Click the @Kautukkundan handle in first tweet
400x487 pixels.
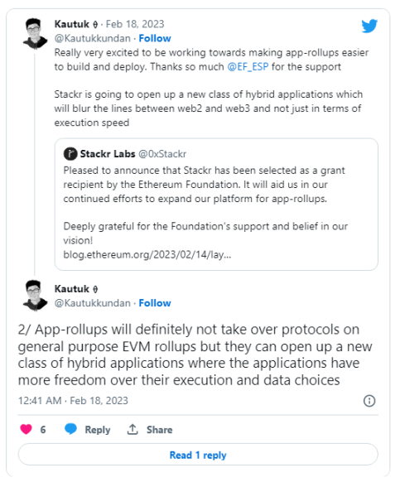[92, 38]
